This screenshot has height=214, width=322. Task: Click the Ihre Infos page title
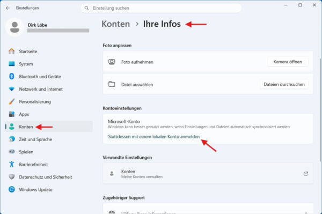coord(162,24)
